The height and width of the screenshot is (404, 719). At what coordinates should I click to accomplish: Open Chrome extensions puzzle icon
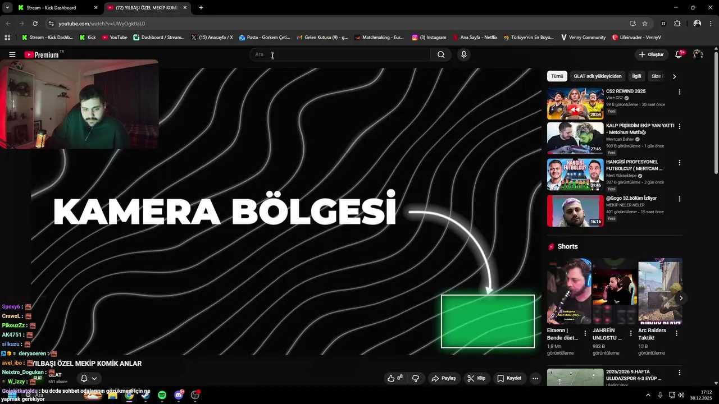677,24
